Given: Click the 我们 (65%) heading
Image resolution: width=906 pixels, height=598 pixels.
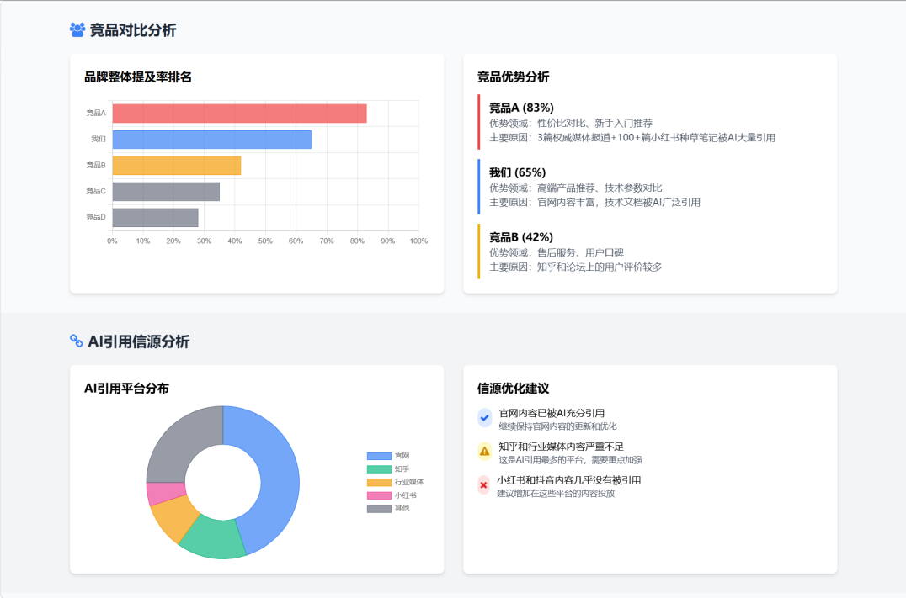Looking at the screenshot, I should click(x=517, y=172).
